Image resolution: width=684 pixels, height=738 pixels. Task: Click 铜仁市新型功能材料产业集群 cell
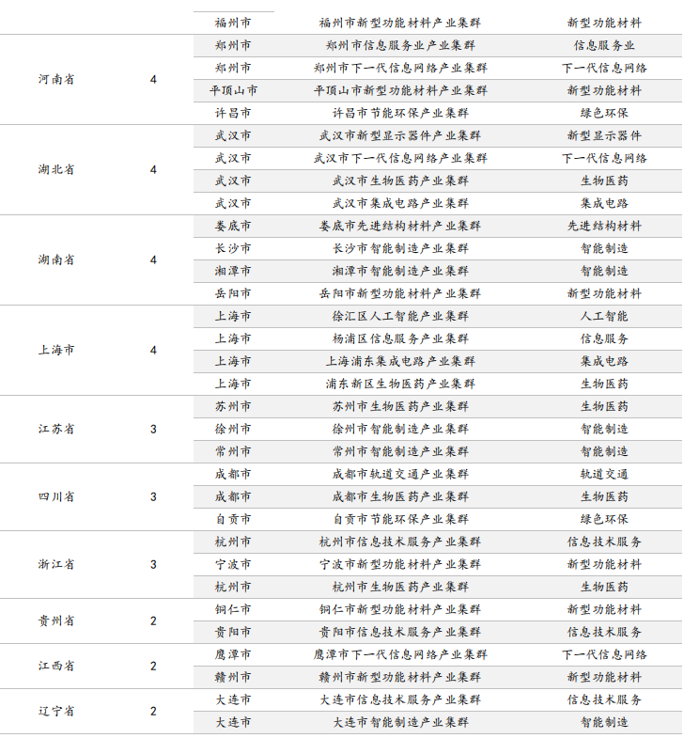click(400, 609)
